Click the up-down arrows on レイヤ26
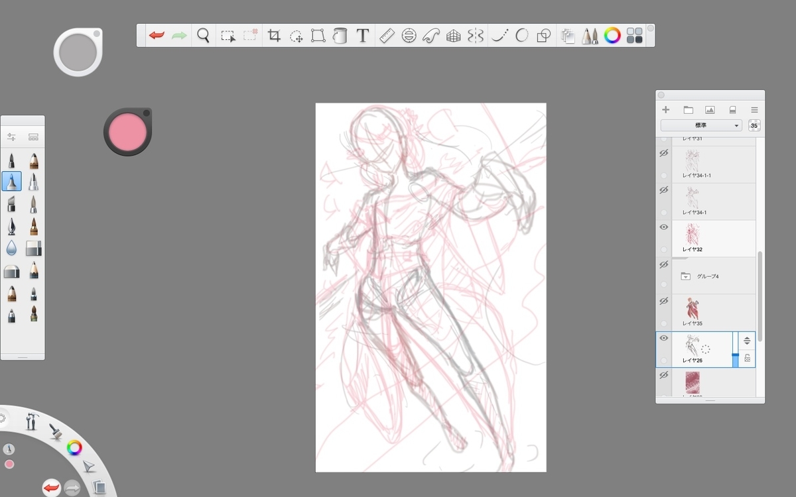Image resolution: width=796 pixels, height=497 pixels. point(747,341)
